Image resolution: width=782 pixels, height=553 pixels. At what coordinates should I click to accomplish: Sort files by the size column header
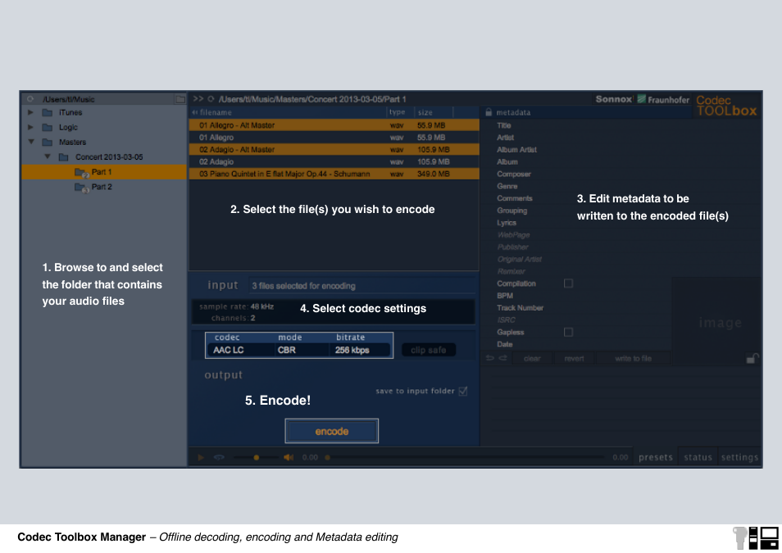(x=434, y=112)
